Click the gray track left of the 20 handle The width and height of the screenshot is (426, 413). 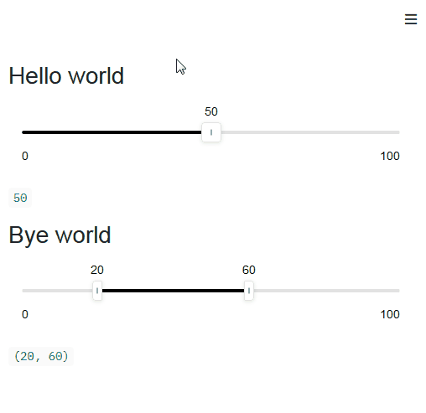57,291
